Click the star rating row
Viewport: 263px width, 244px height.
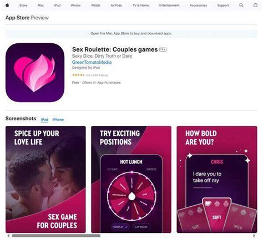(x=90, y=75)
